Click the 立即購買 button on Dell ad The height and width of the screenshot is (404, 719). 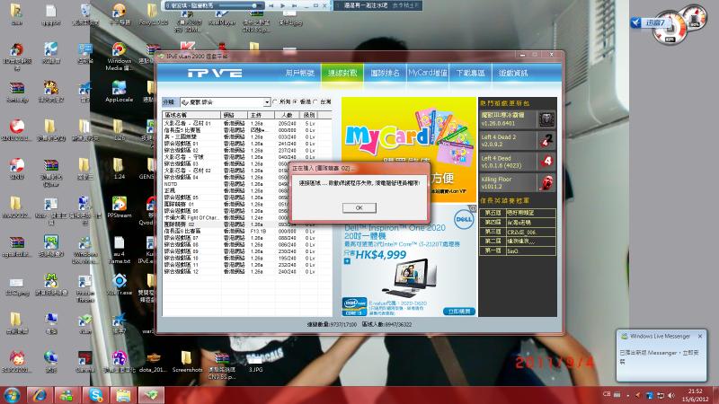click(459, 312)
